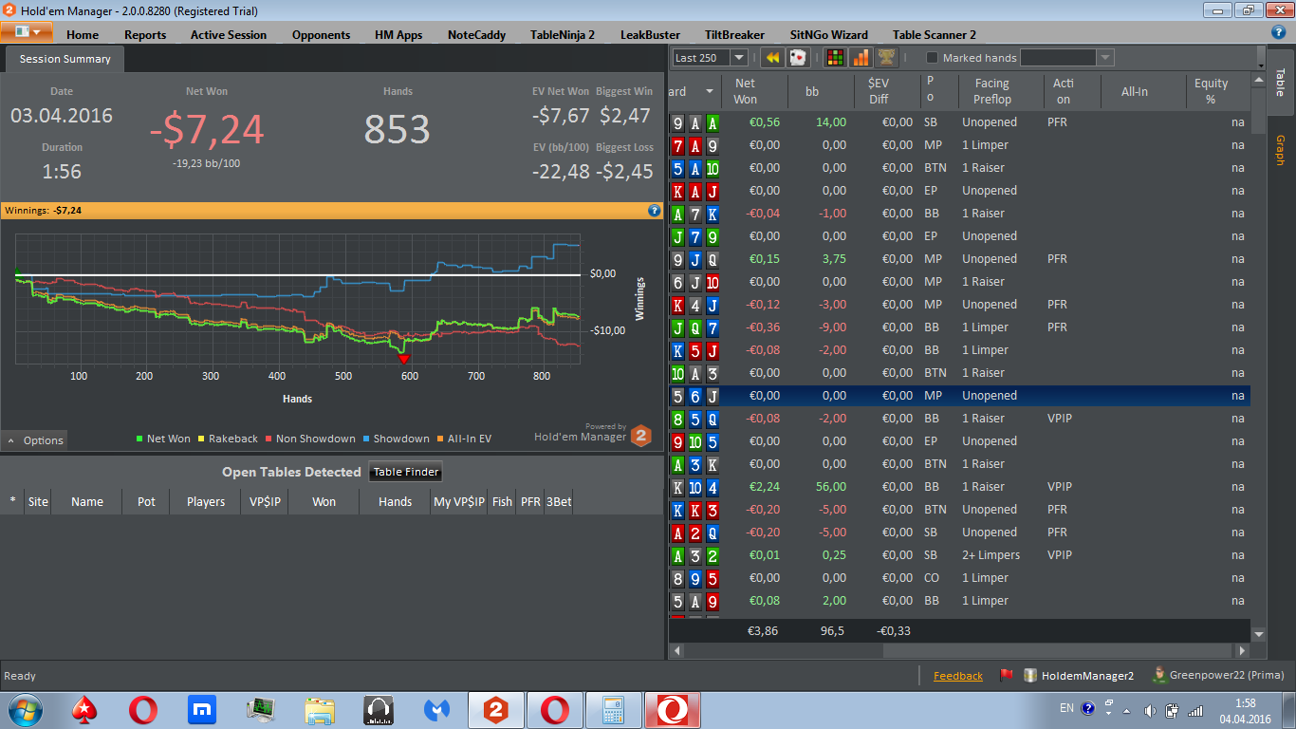Click the Feedback link
Viewport: 1296px width, 729px height.
pyautogui.click(x=958, y=676)
